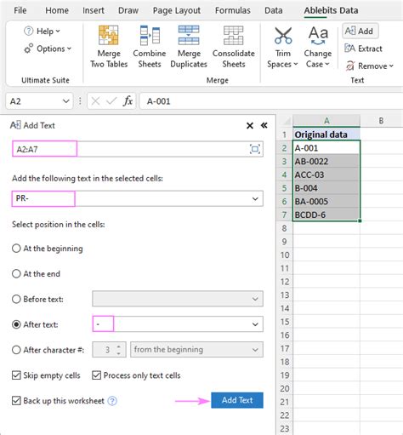Image resolution: width=403 pixels, height=435 pixels.
Task: Expand the text to add dropdown with PR-
Action: [x=255, y=198]
